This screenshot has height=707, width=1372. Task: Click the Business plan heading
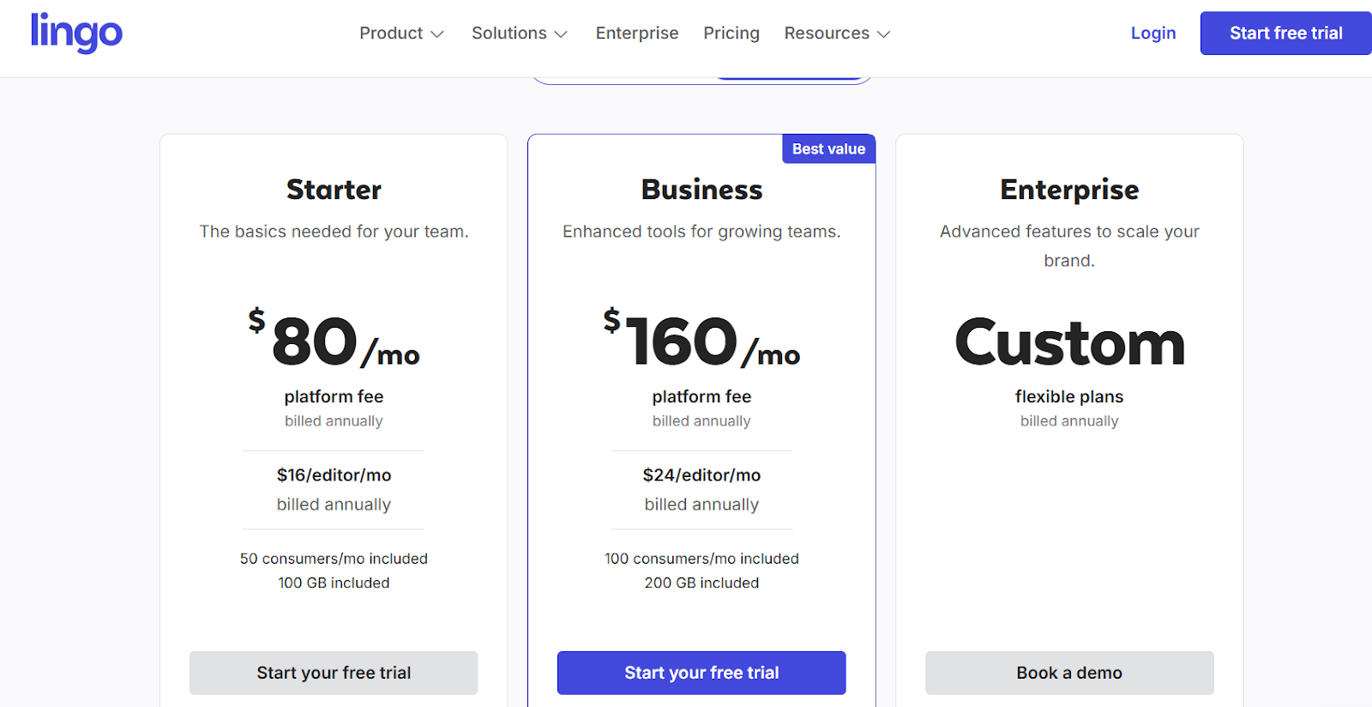coord(701,190)
